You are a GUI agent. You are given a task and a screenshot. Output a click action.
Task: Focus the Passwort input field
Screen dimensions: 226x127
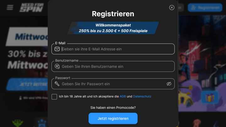[x=113, y=84]
